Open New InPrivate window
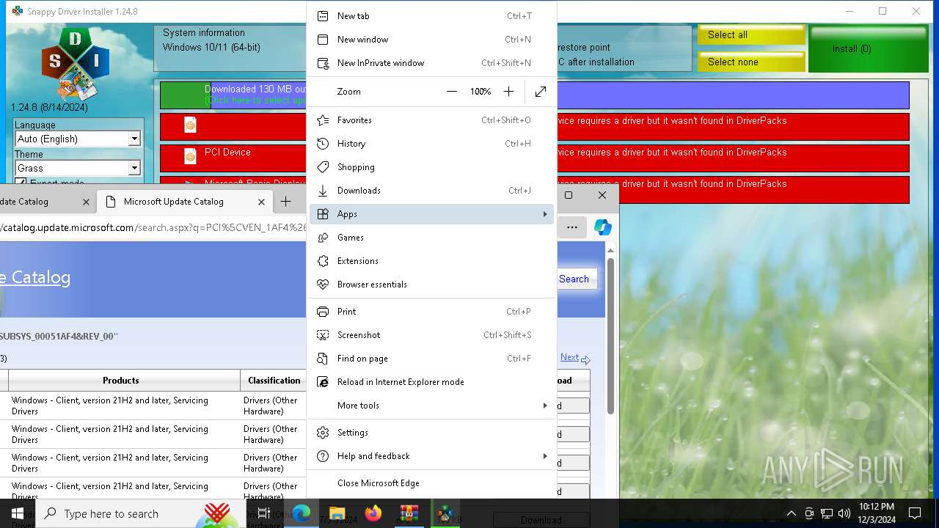The image size is (939, 528). click(431, 63)
